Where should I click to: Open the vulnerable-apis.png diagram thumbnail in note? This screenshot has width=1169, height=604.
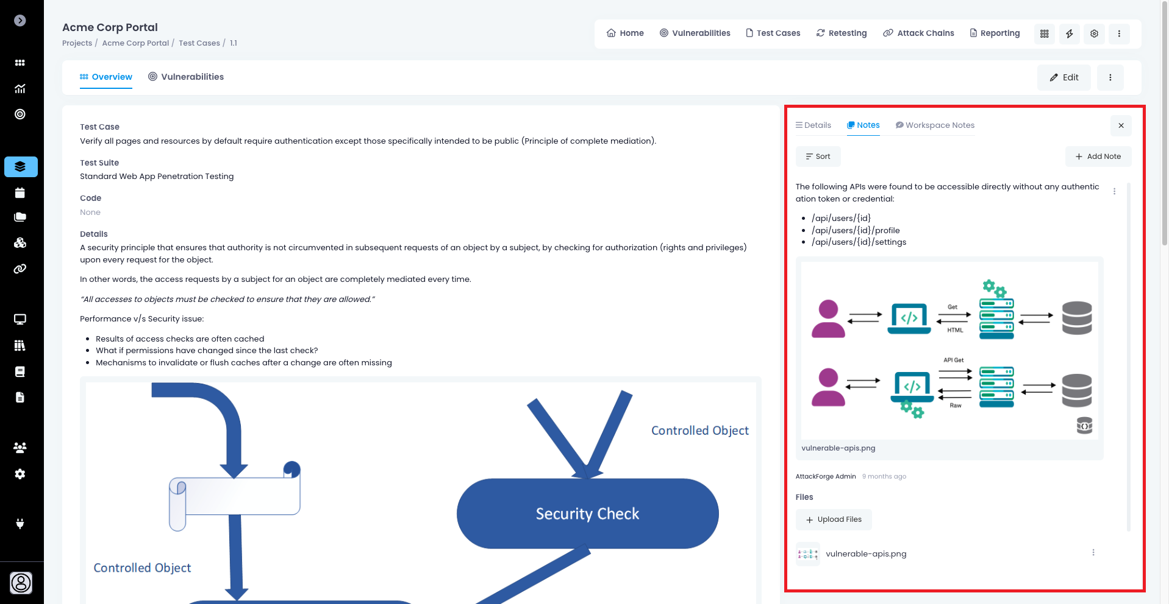949,351
